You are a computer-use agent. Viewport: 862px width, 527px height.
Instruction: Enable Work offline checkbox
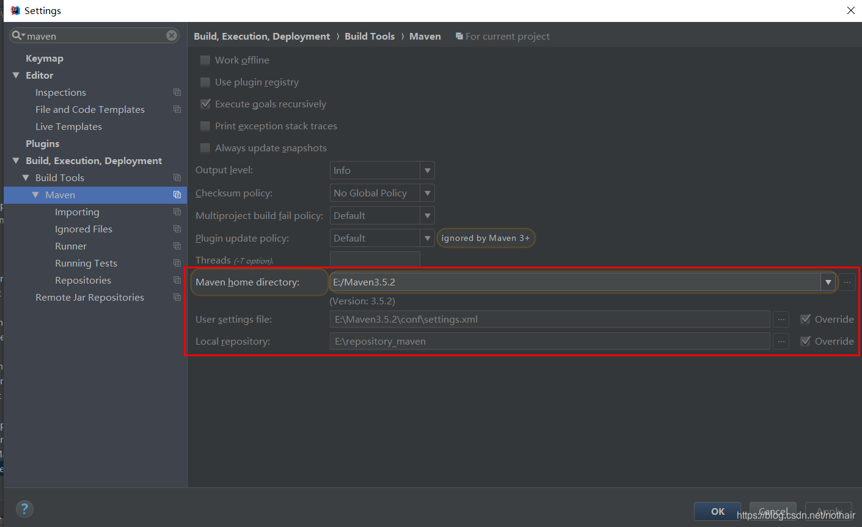[205, 60]
